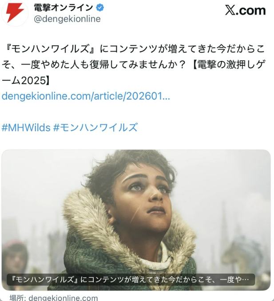Open the article preview card image

pos(136,220)
